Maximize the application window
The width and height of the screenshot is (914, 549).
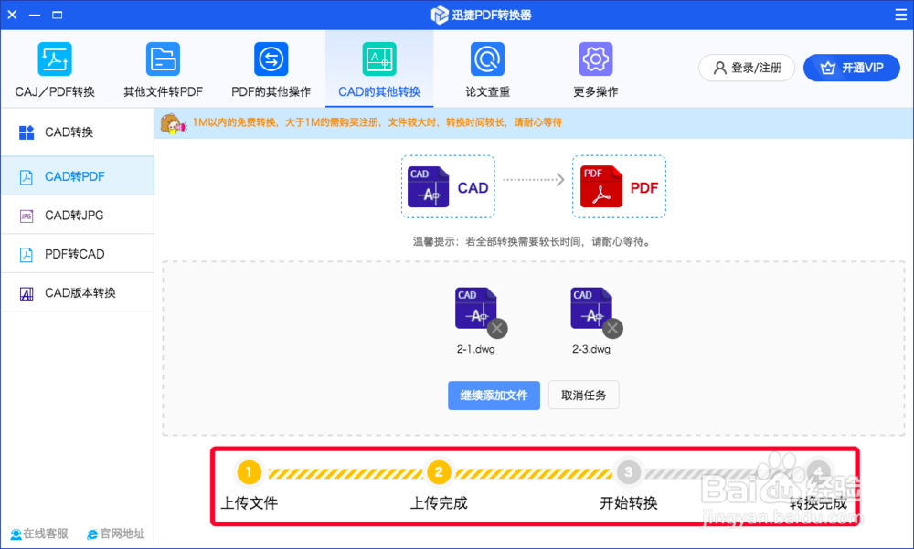tap(57, 15)
